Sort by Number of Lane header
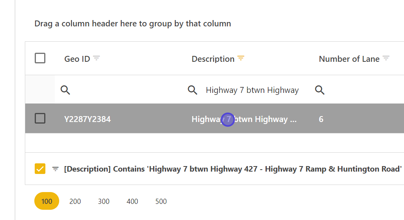 tap(349, 59)
